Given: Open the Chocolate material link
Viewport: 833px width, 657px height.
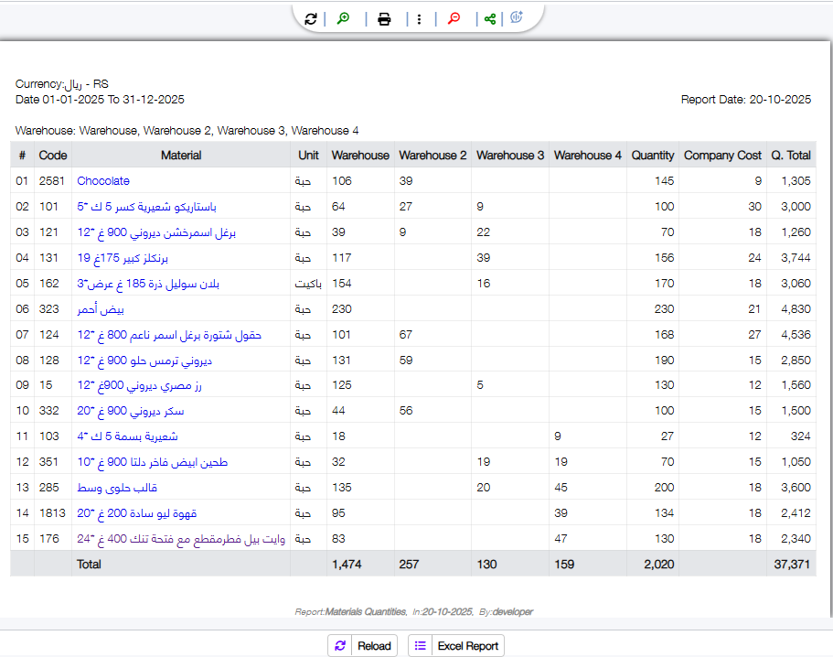Looking at the screenshot, I should (103, 181).
